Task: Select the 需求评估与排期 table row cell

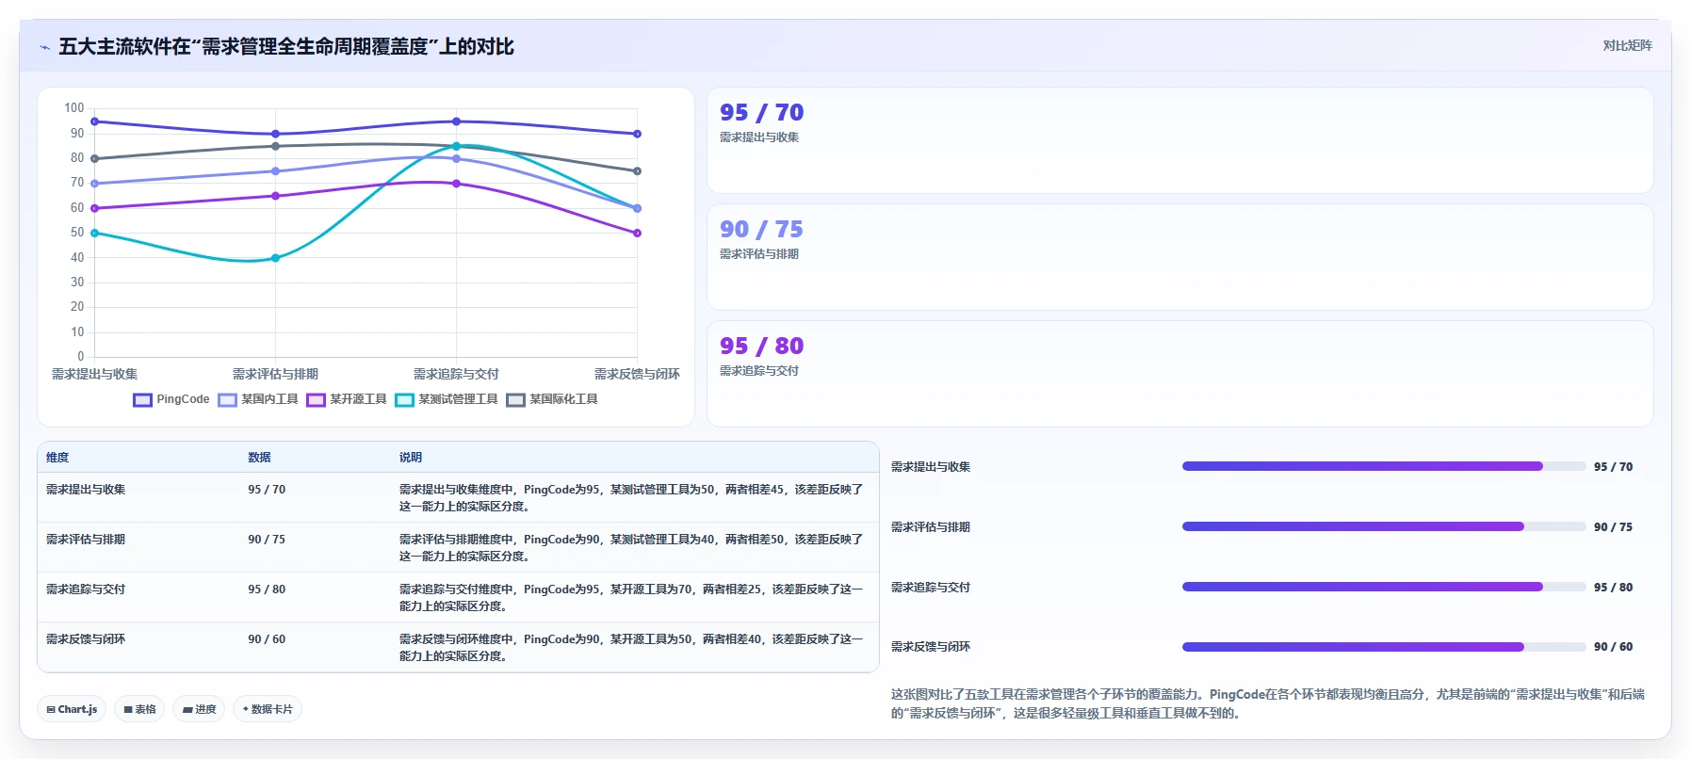Action: (86, 540)
